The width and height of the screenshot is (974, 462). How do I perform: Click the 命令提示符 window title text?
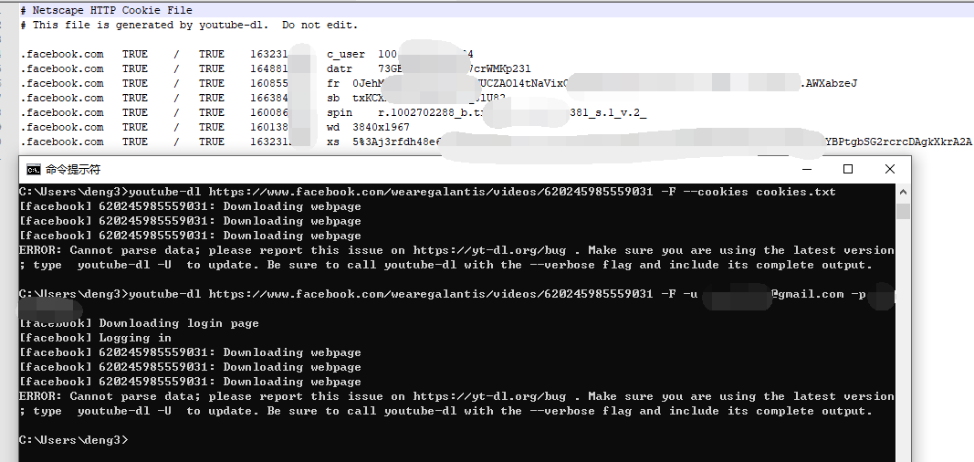click(x=73, y=170)
